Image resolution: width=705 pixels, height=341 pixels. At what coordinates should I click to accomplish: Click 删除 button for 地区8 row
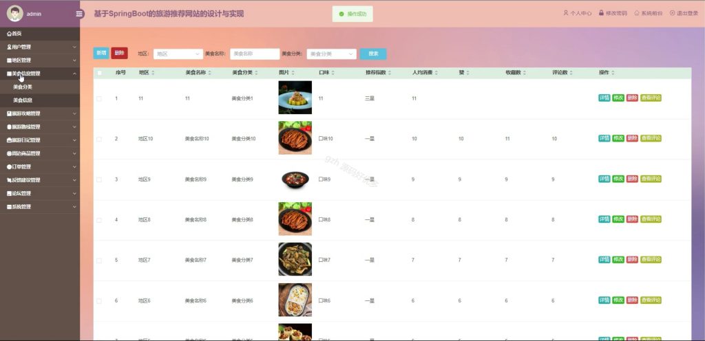(632, 219)
